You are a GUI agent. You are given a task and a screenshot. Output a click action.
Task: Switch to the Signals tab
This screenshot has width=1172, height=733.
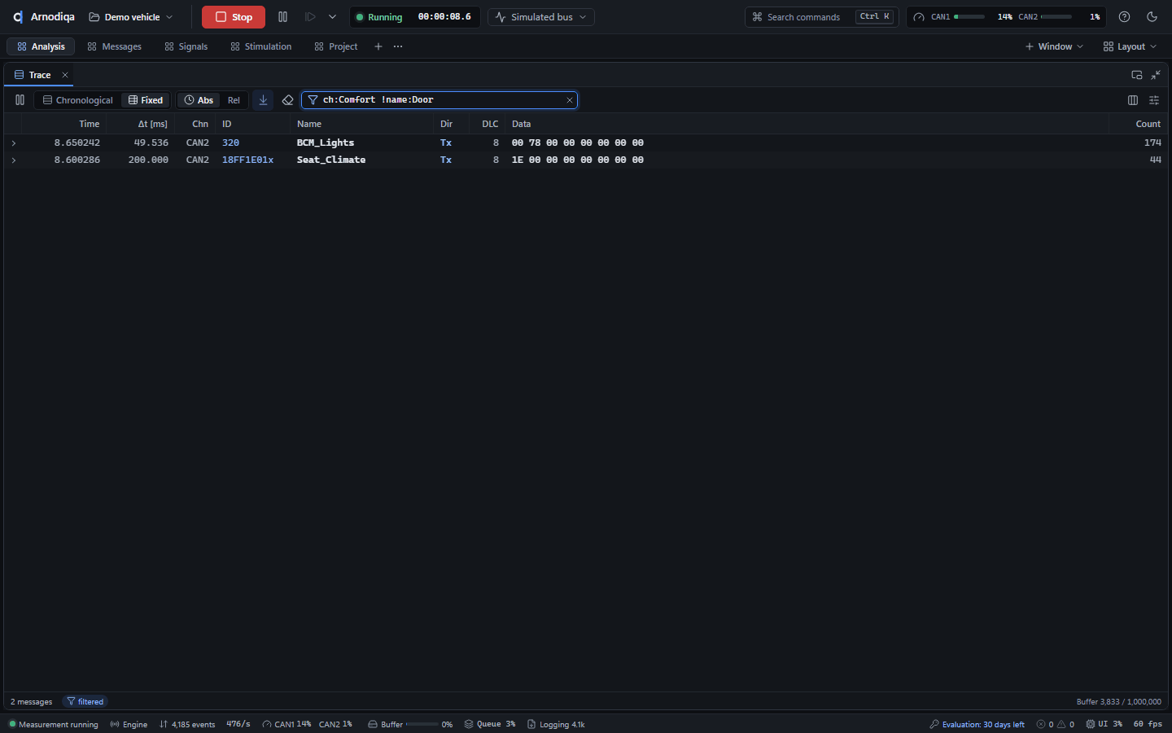[x=186, y=46]
